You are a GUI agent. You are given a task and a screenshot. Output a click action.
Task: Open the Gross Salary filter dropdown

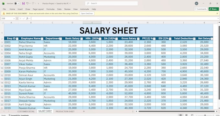point(138,39)
